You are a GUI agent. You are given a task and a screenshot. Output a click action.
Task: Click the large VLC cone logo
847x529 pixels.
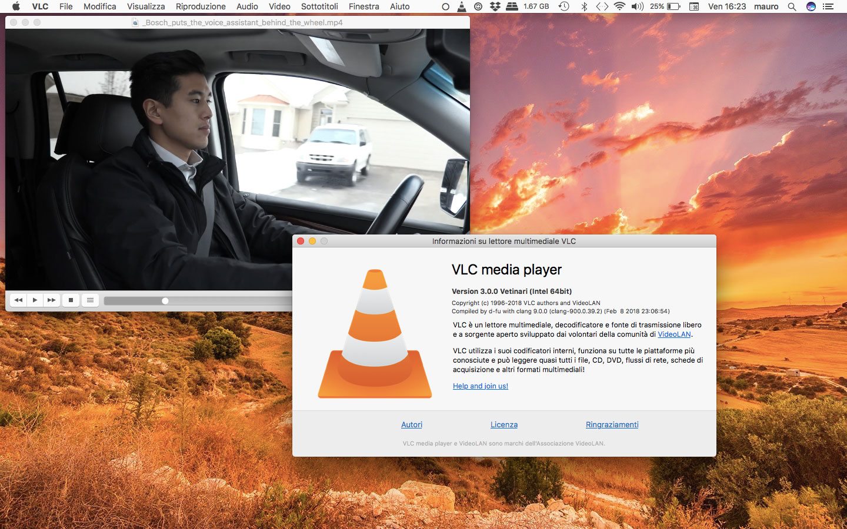375,333
